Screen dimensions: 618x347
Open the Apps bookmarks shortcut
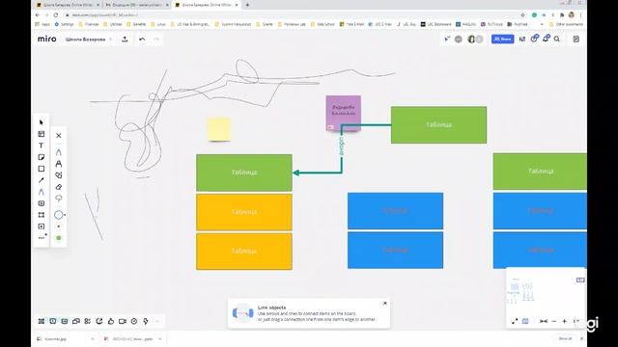coord(42,24)
